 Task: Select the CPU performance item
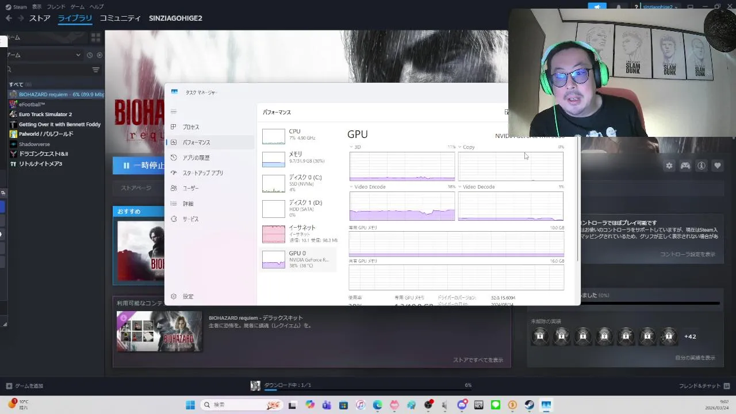pyautogui.click(x=299, y=136)
